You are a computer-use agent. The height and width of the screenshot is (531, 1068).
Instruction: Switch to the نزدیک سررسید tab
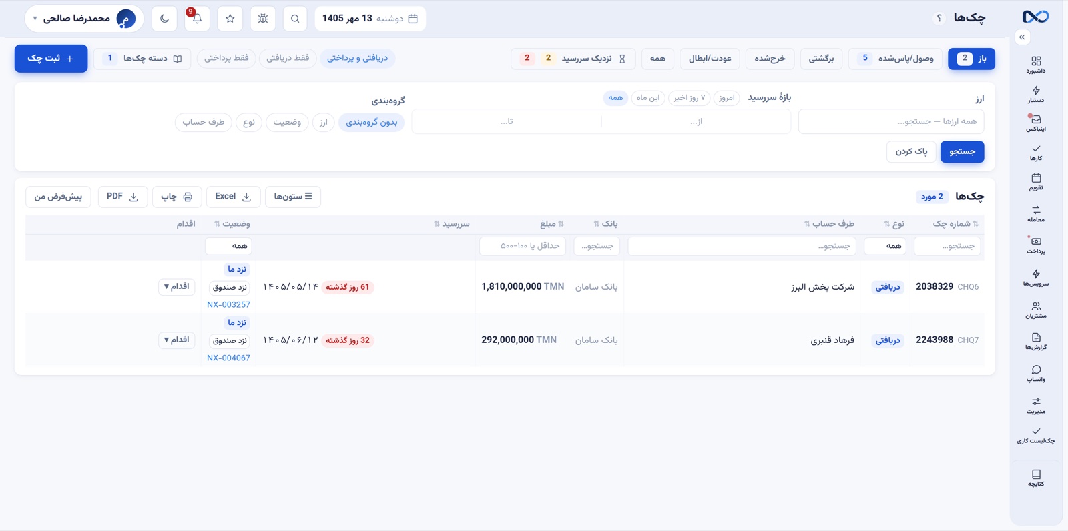(x=573, y=59)
